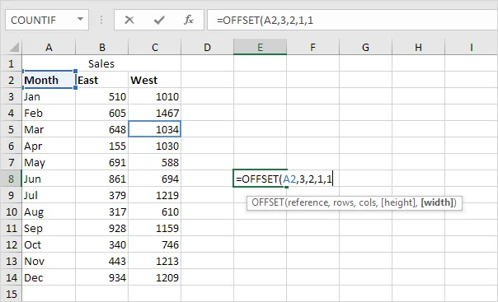Click 'reference' argument in OFFSET tooltip
The width and height of the screenshot is (498, 302).
pyautogui.click(x=308, y=202)
